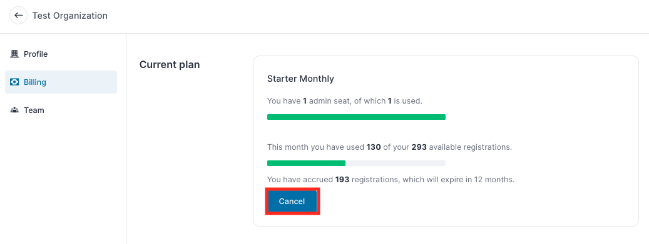The width and height of the screenshot is (649, 244).
Task: Click the Team people icon
Action: coord(14,110)
